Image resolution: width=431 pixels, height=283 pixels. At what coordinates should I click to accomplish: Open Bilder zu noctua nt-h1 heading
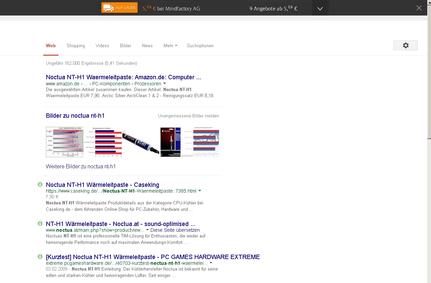pos(75,116)
